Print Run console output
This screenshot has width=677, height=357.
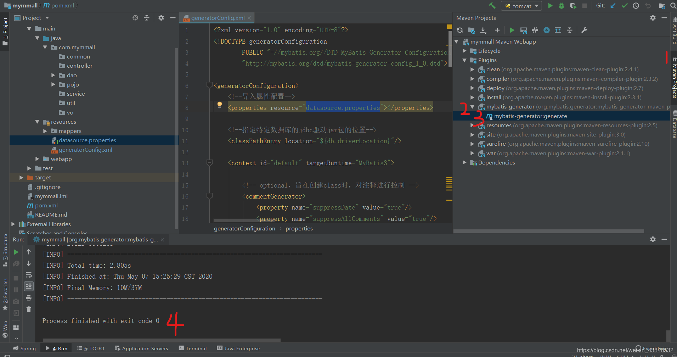[29, 298]
